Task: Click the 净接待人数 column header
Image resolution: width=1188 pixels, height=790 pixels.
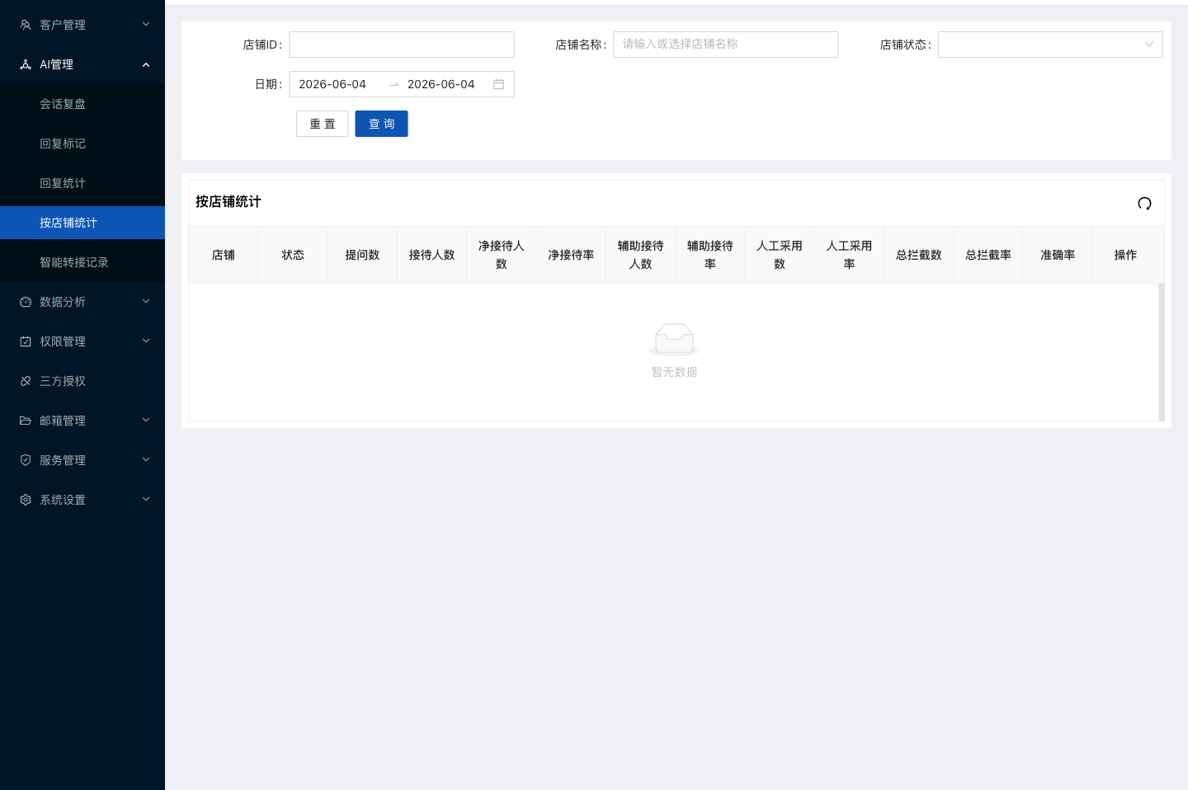Action: coord(502,255)
